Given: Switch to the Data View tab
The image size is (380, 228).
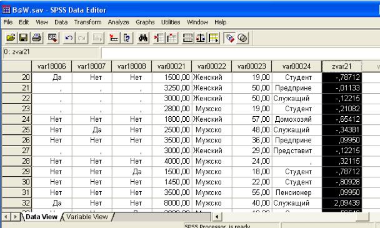Looking at the screenshot, I should coord(41,217).
